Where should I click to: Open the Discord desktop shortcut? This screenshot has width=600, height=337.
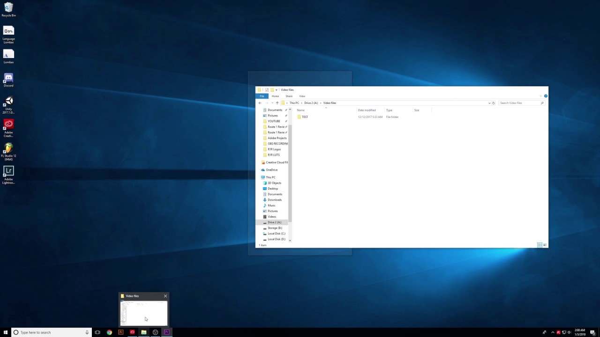(8, 80)
